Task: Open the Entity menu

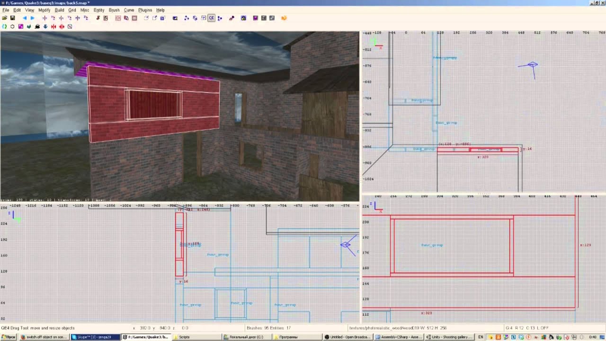Action: pyautogui.click(x=99, y=10)
